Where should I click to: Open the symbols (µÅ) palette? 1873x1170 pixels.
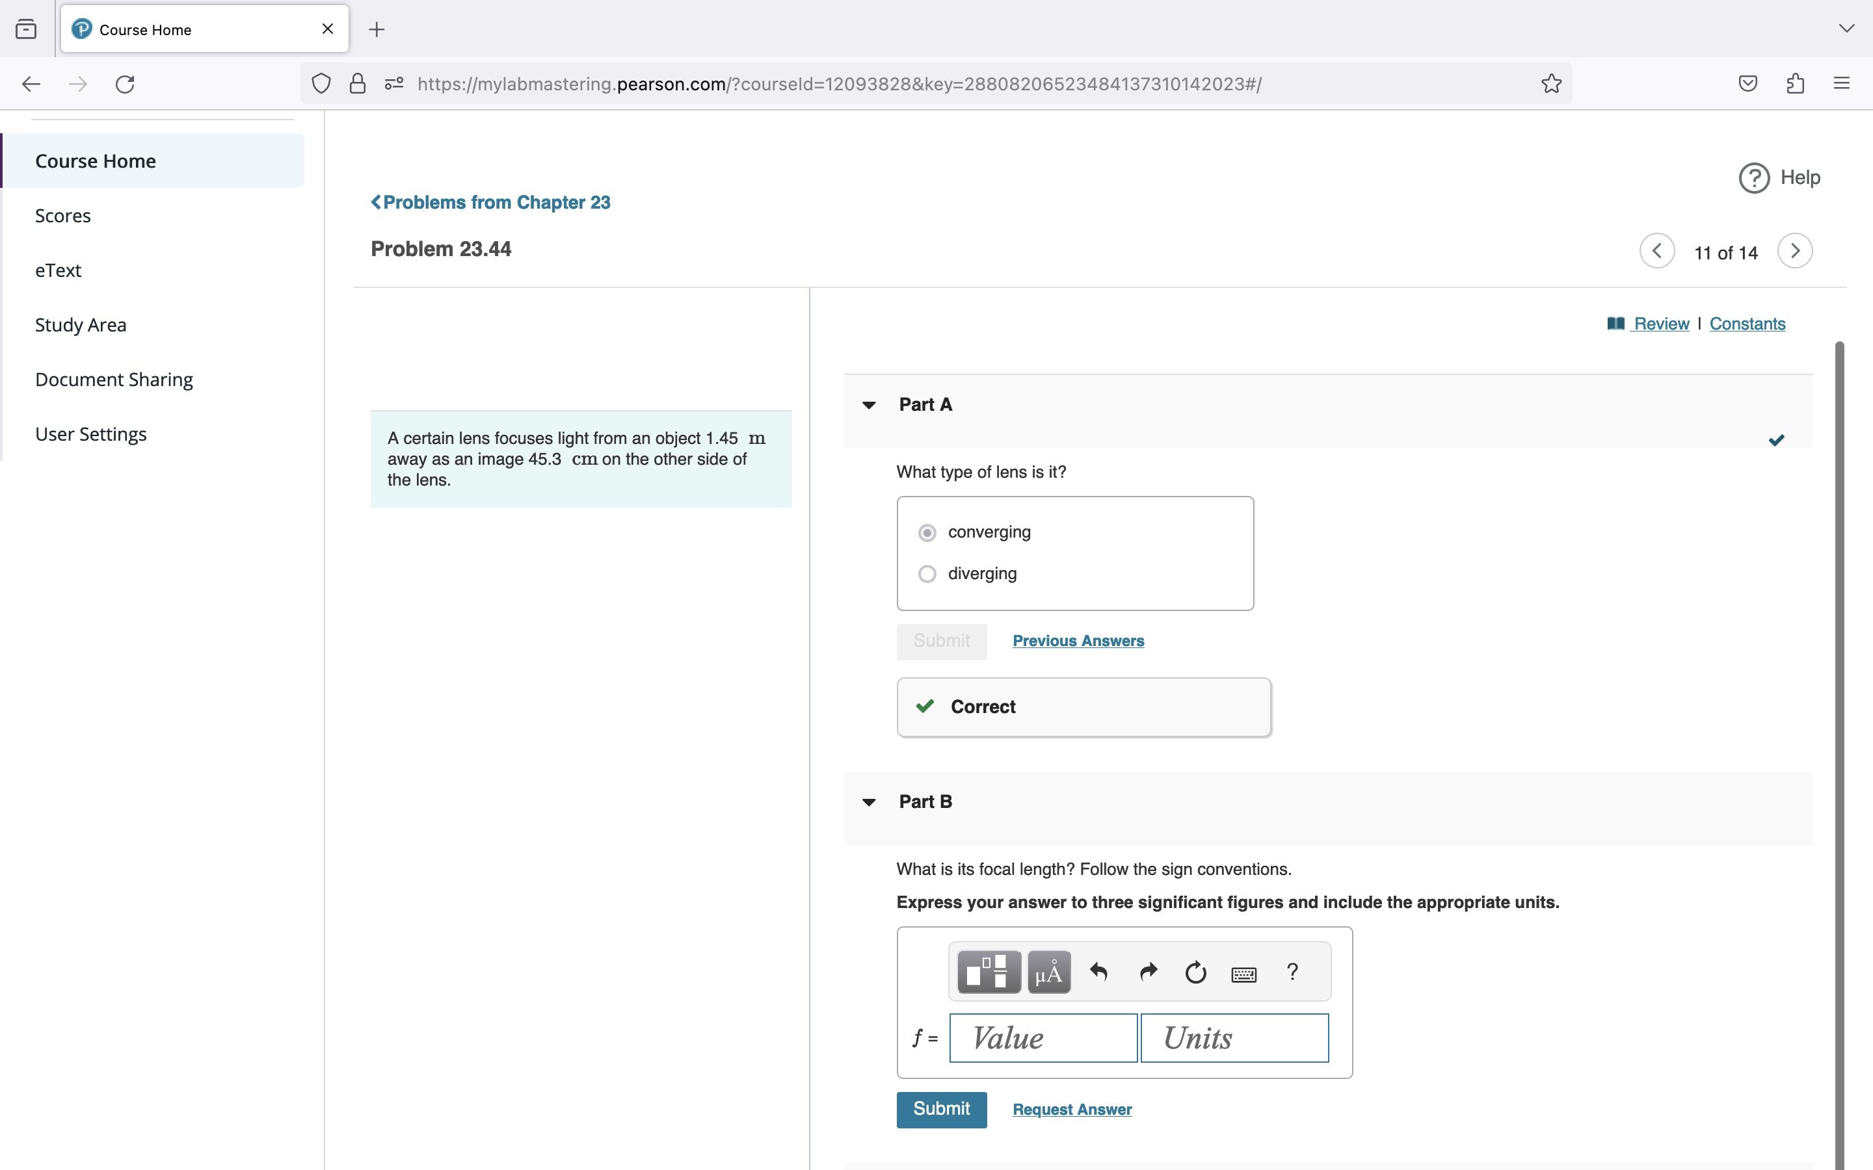click(x=1049, y=972)
